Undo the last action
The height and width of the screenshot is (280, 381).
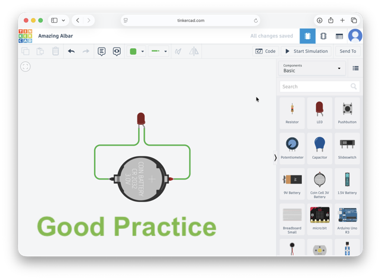pyautogui.click(x=71, y=51)
